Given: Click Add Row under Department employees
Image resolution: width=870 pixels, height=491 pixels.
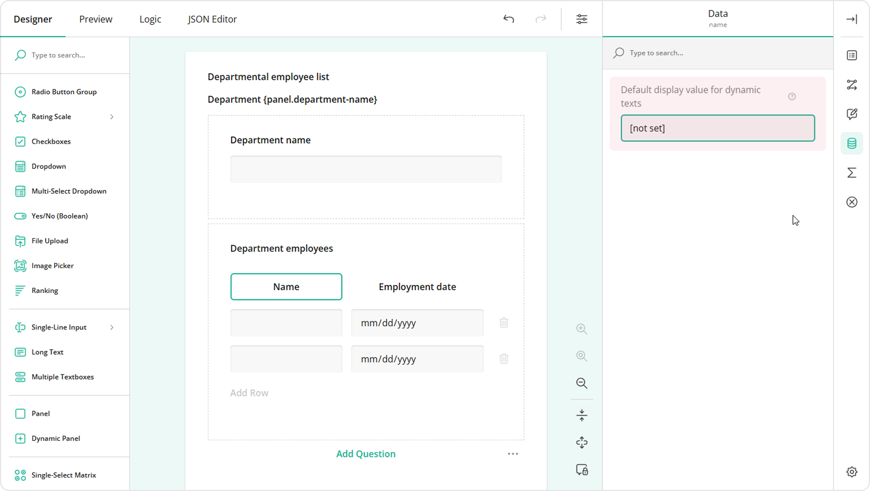Looking at the screenshot, I should 249,392.
